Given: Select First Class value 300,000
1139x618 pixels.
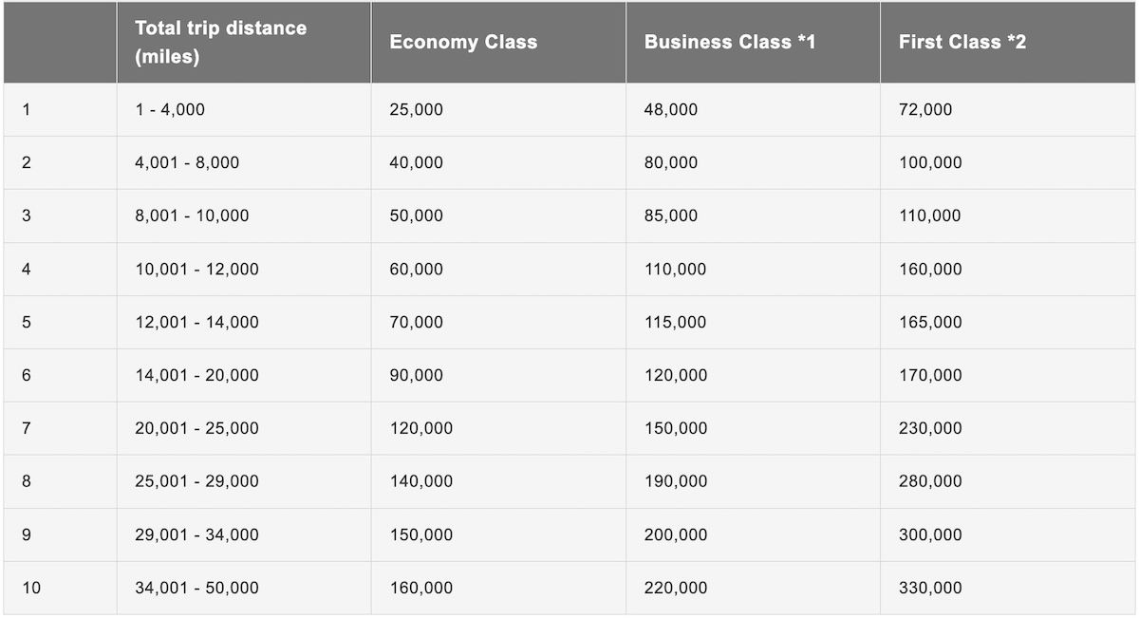Looking at the screenshot, I should pos(930,534).
